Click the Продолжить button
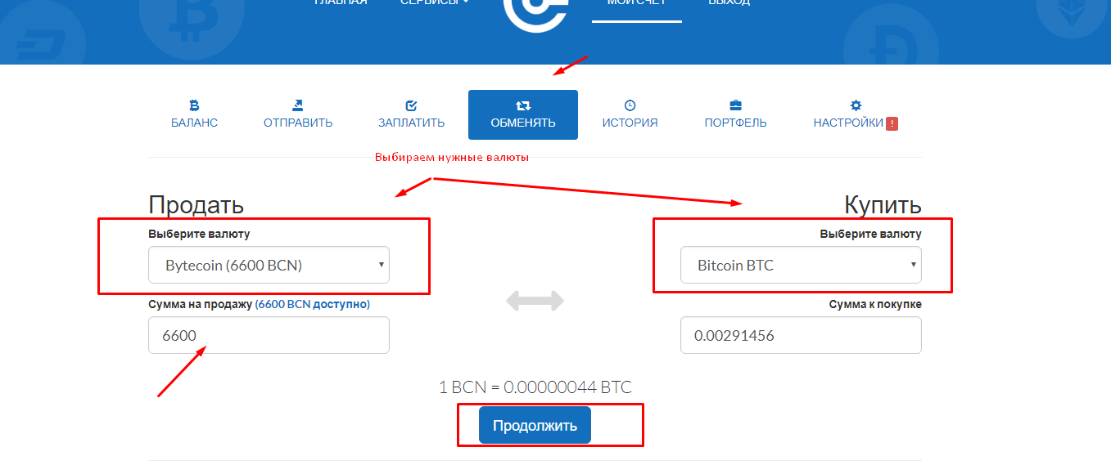This screenshot has height=474, width=1111. pyautogui.click(x=535, y=425)
